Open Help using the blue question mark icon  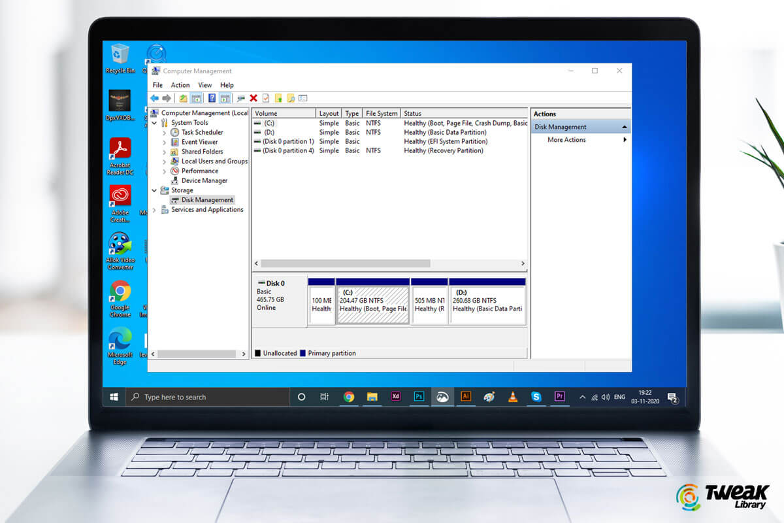(211, 98)
